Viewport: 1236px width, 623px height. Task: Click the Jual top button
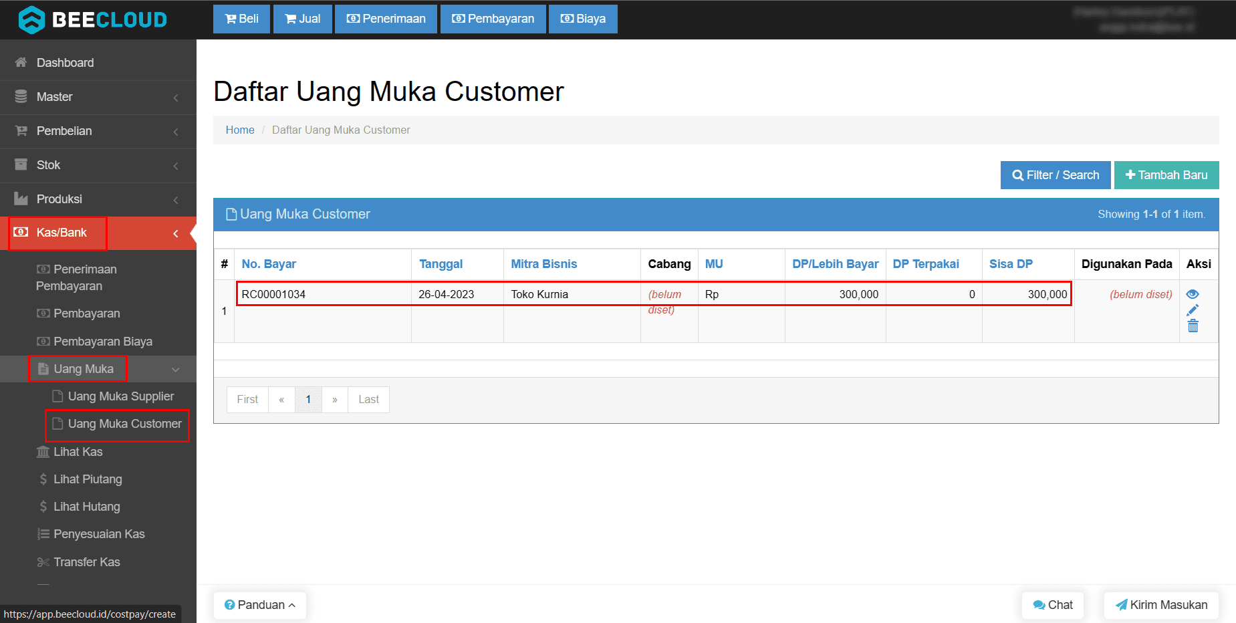pos(302,19)
